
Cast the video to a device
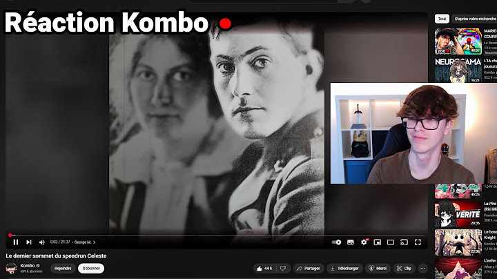(x=404, y=242)
